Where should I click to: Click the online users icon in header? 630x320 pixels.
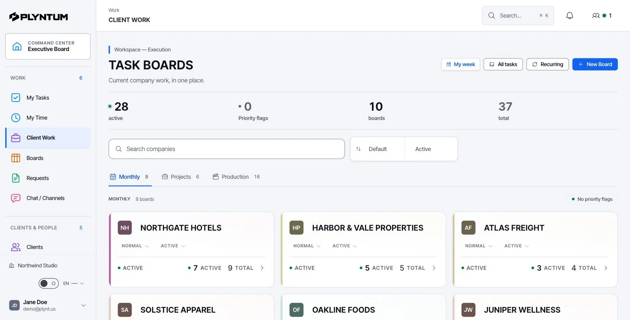(x=596, y=16)
